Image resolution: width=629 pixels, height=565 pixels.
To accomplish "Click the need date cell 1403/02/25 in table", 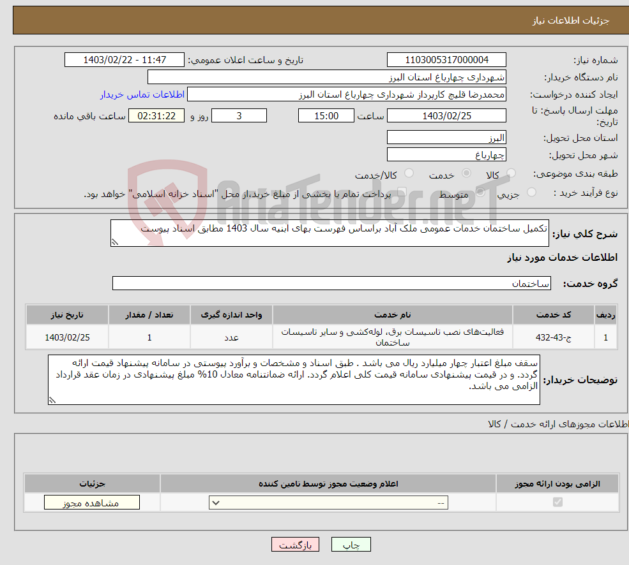I will coord(68,337).
